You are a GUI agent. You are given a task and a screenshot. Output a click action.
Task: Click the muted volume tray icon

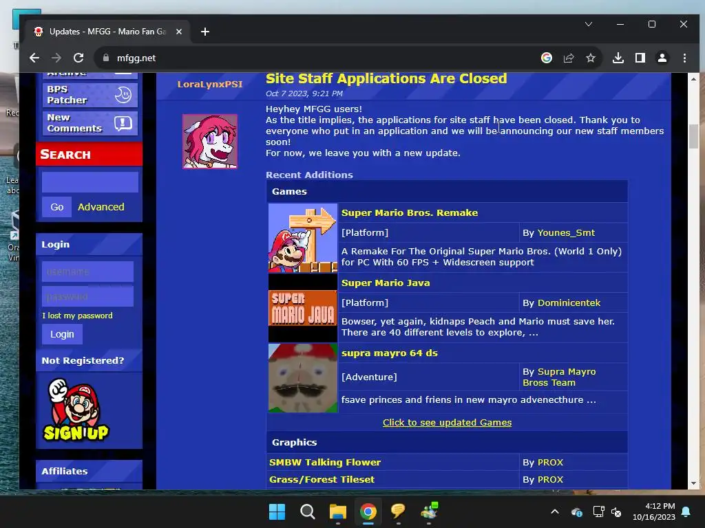coord(616,511)
